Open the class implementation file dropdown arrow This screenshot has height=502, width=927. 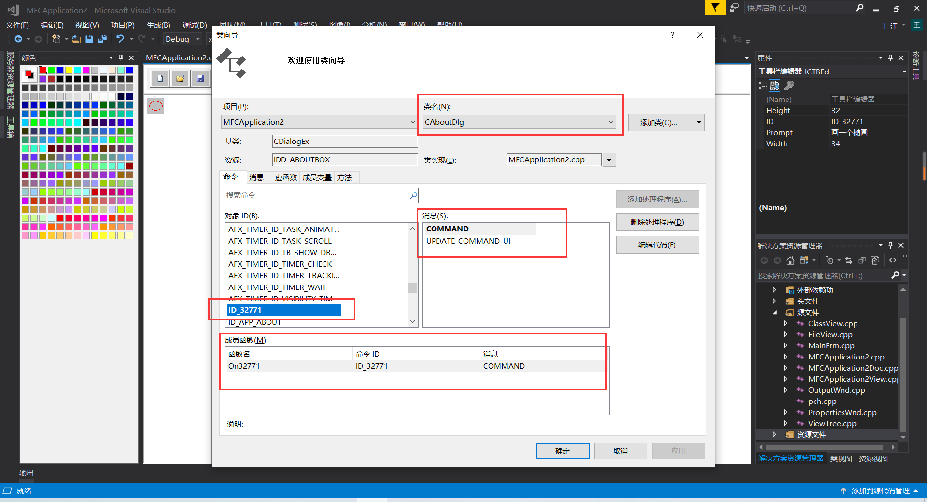(x=609, y=159)
